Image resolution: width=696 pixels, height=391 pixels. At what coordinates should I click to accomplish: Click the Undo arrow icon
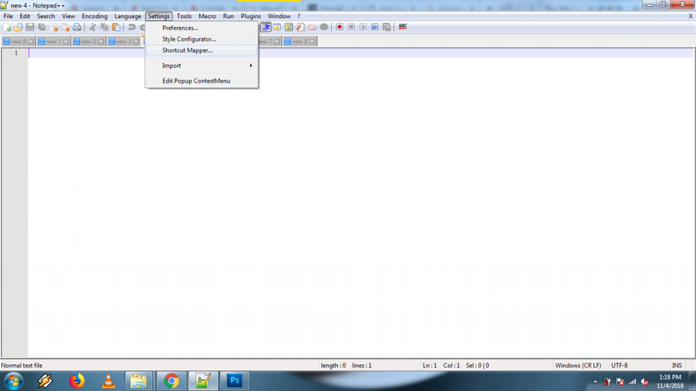click(131, 27)
